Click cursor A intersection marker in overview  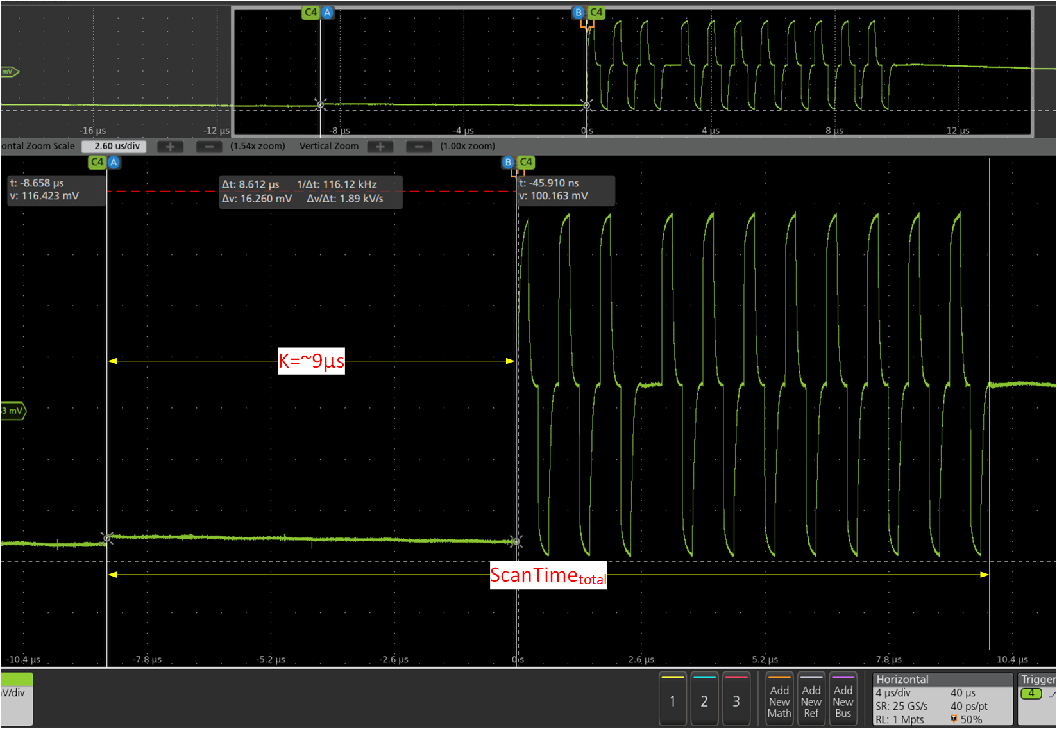321,104
